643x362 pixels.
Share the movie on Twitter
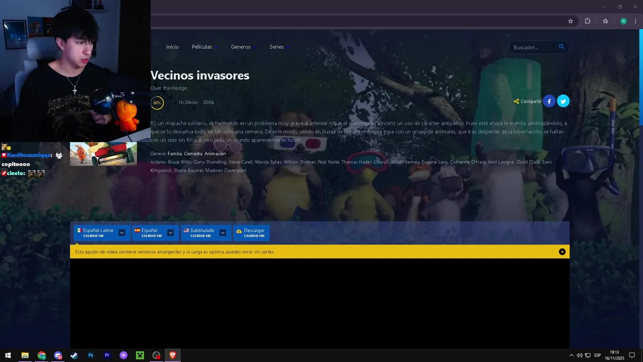(x=563, y=101)
